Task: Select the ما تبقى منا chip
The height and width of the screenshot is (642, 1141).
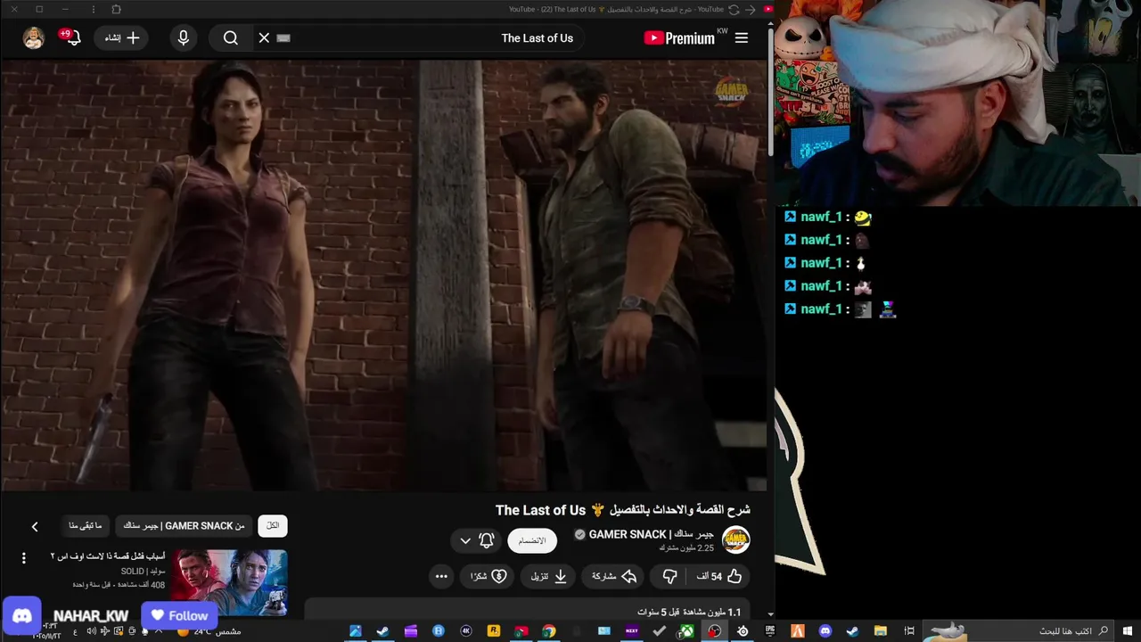Action: pos(86,525)
